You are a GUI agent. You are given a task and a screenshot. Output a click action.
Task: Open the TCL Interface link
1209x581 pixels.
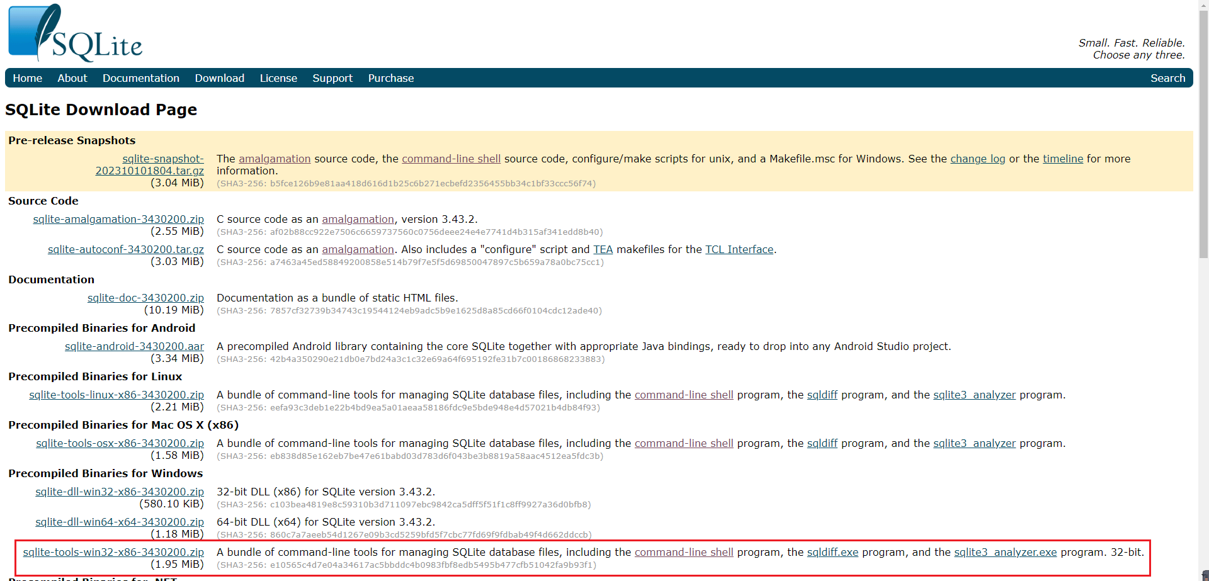739,249
